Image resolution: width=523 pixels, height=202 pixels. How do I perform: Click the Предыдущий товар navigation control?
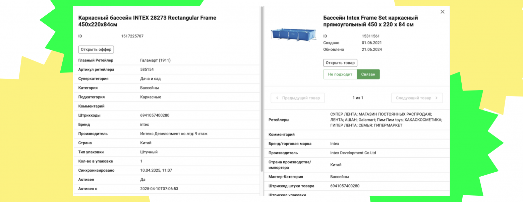point(297,98)
